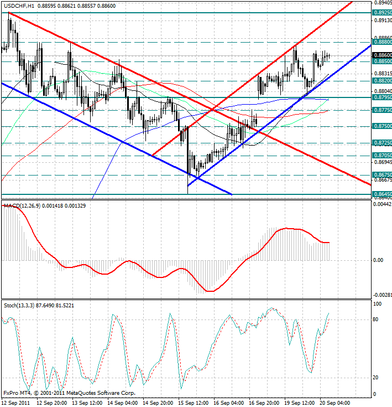Select the 0.89250 price level label
This screenshot has width=392, height=407.
coord(382,13)
